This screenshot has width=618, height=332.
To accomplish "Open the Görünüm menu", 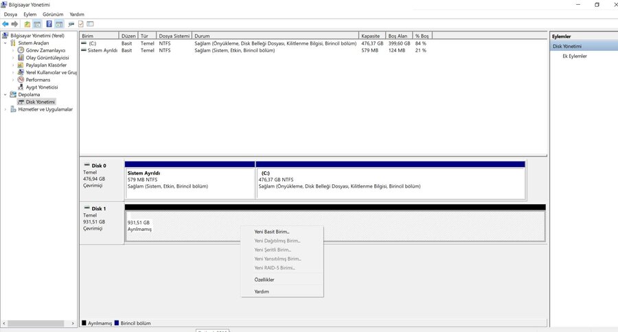I will 53,14.
